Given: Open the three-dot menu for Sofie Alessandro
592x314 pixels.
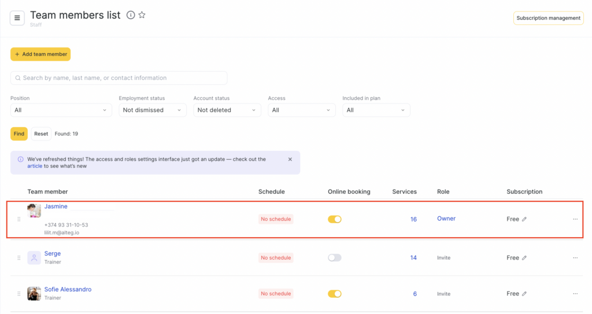Looking at the screenshot, I should click(575, 294).
